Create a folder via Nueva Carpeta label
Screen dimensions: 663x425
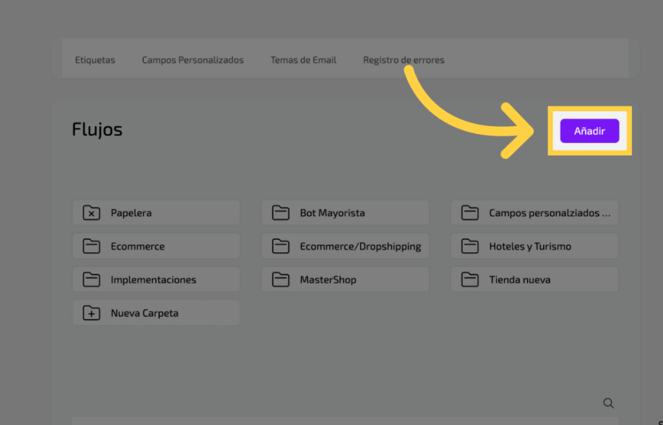pos(144,314)
